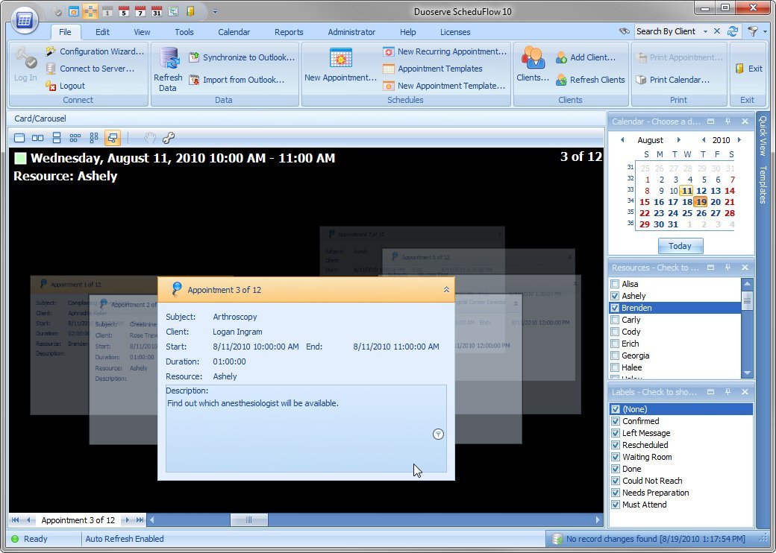Collapse the Appointment 3 of 12 card
This screenshot has height=553, width=776.
click(446, 289)
